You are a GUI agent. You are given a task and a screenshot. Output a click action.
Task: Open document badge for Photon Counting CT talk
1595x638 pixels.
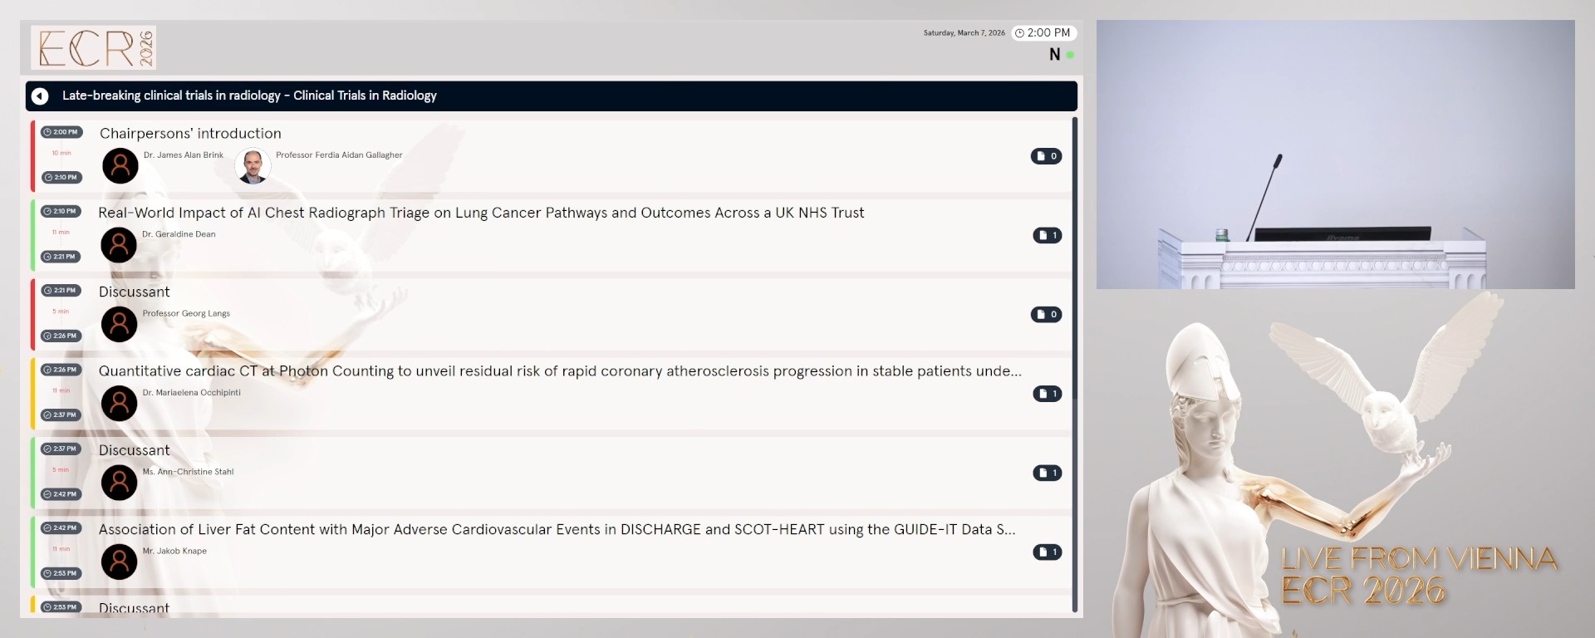tap(1047, 394)
